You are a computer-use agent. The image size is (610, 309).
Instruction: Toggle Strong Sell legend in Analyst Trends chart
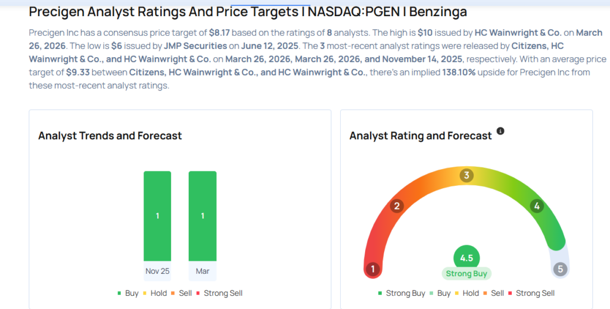(x=219, y=293)
